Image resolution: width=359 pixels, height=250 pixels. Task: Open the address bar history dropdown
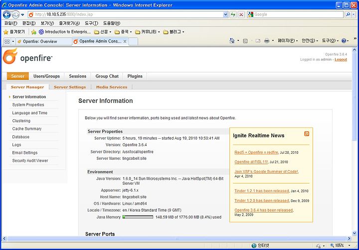225,14
